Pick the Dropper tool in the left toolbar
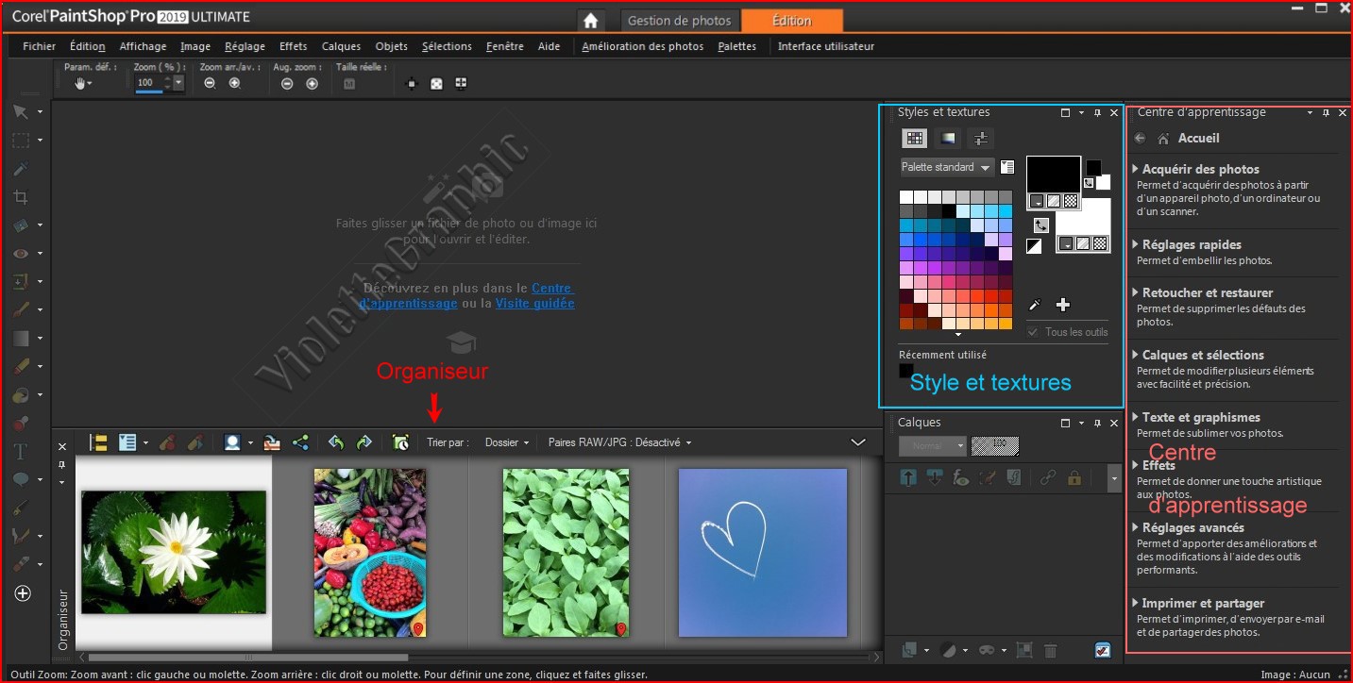Image resolution: width=1353 pixels, height=683 pixels. coord(21,169)
